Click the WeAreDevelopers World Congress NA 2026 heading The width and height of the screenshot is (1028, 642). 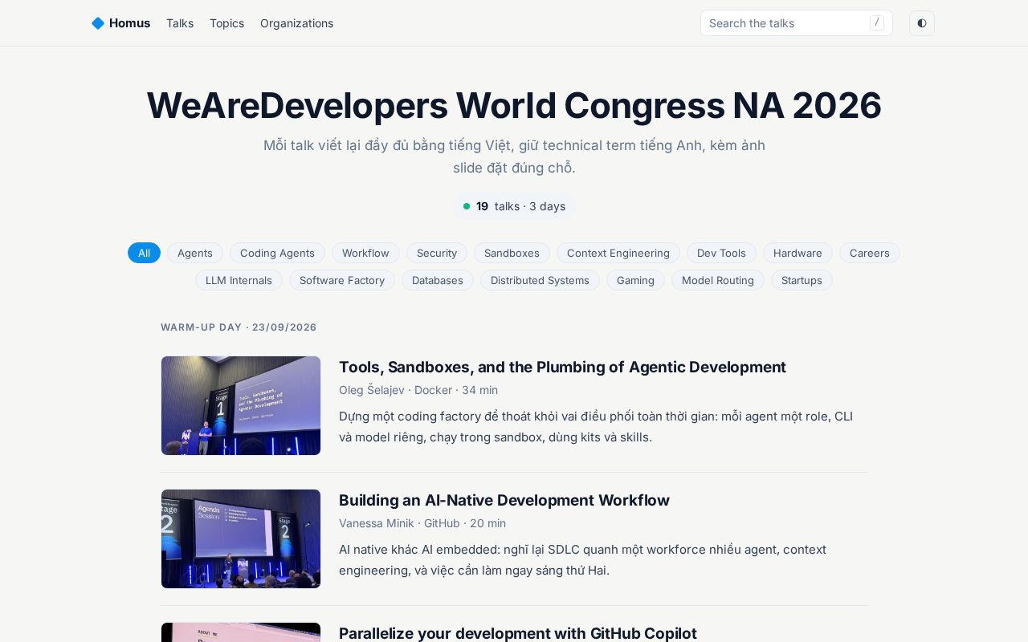[x=514, y=105]
